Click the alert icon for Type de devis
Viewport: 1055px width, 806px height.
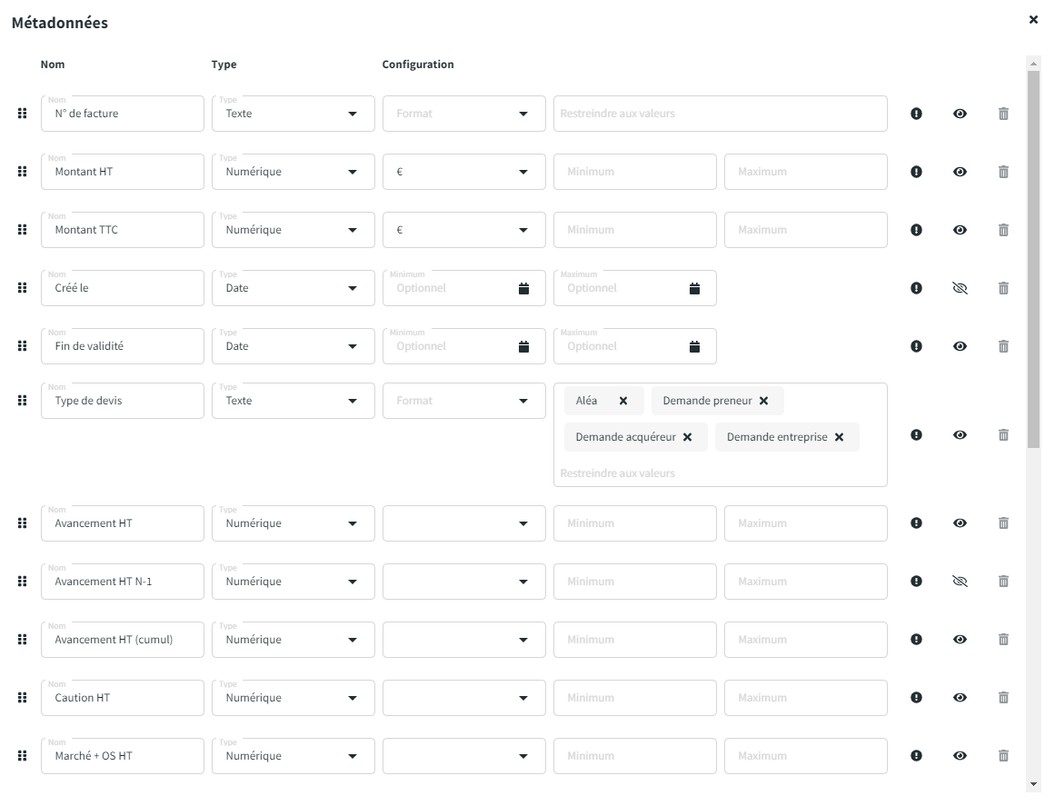[916, 435]
